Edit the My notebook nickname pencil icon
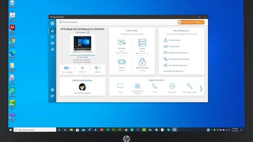 (88, 32)
